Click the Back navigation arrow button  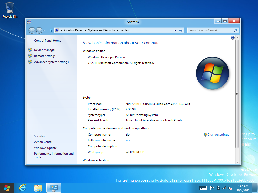[32, 30]
